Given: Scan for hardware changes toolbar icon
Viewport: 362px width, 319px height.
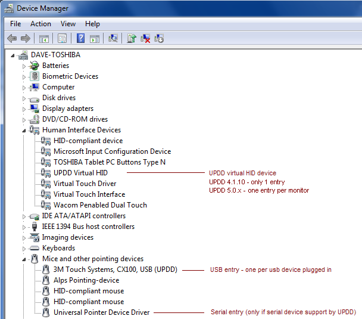Looking at the screenshot, I should [x=113, y=38].
